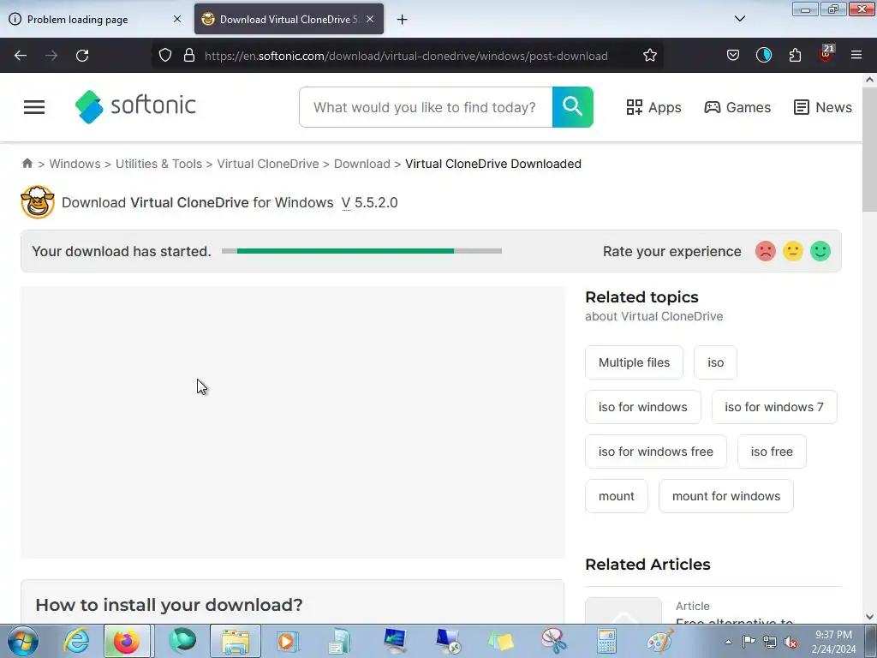Image resolution: width=877 pixels, height=658 pixels.
Task: Open the Games navigation item
Action: tap(737, 107)
